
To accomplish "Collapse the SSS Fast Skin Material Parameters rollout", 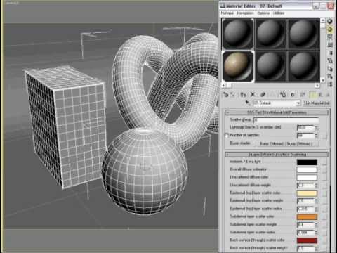I will (x=277, y=112).
